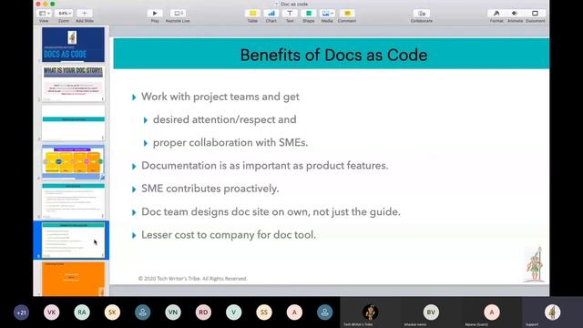This screenshot has height=328, width=583.
Task: Insert a Table from toolbar
Action: point(252,14)
